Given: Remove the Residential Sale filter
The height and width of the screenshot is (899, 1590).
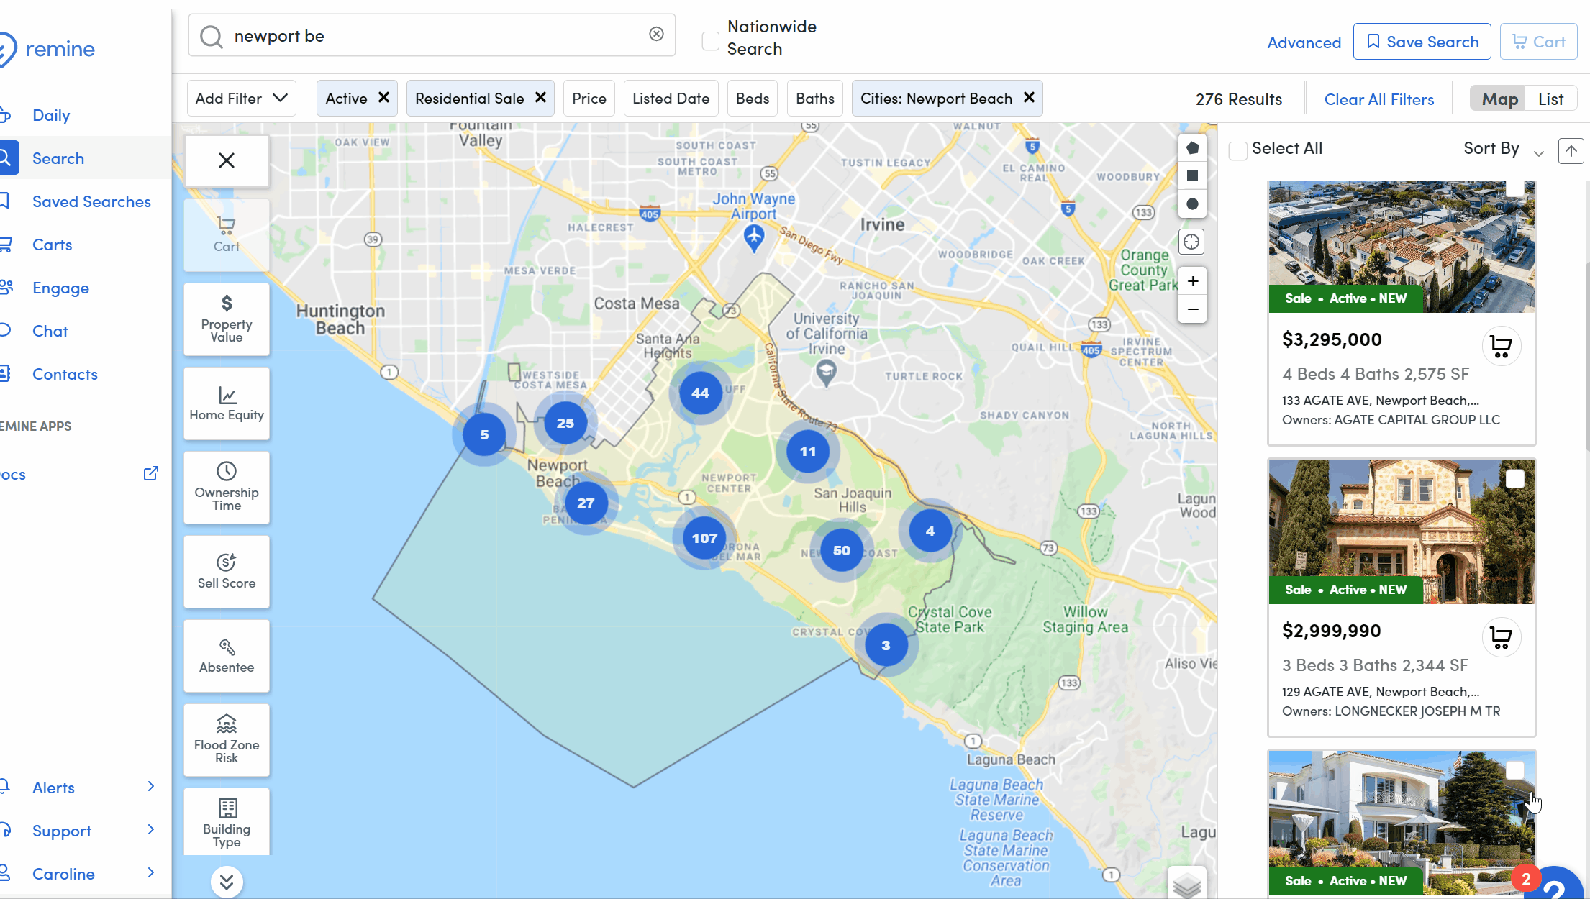Looking at the screenshot, I should click(x=540, y=97).
